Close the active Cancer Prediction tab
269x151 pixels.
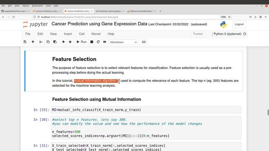tap(92, 11)
